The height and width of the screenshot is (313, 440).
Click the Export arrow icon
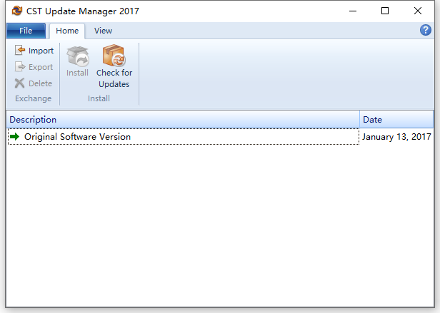point(20,67)
